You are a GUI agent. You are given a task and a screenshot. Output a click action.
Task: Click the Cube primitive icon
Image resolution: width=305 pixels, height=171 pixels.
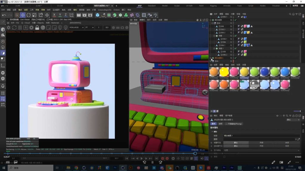[x=97, y=15]
